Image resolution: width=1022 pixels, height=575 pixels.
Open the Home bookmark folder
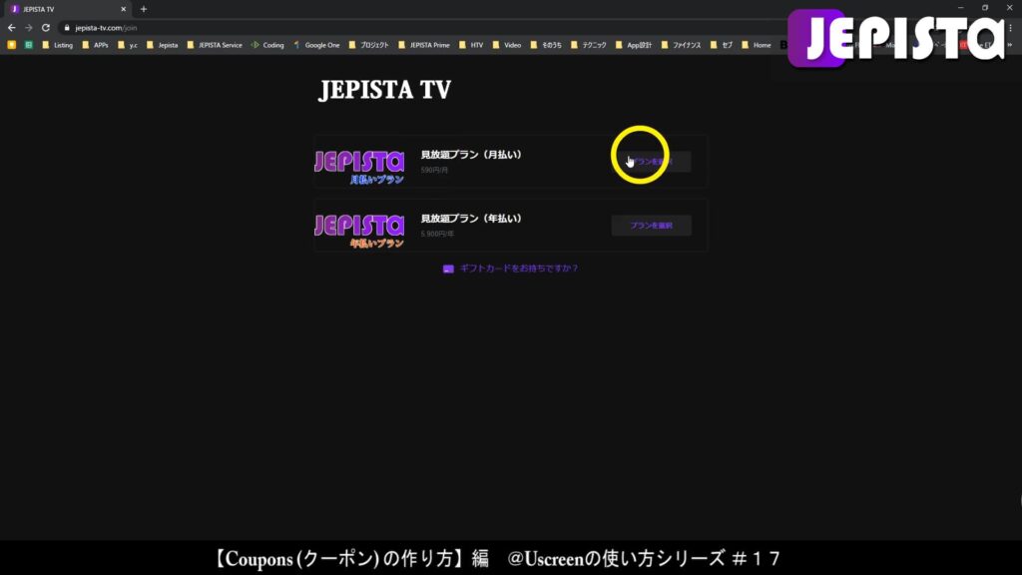(x=757, y=45)
